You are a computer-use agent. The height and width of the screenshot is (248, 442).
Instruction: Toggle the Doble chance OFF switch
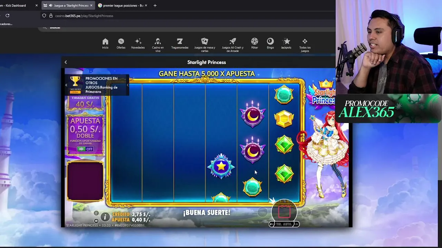tap(85, 149)
